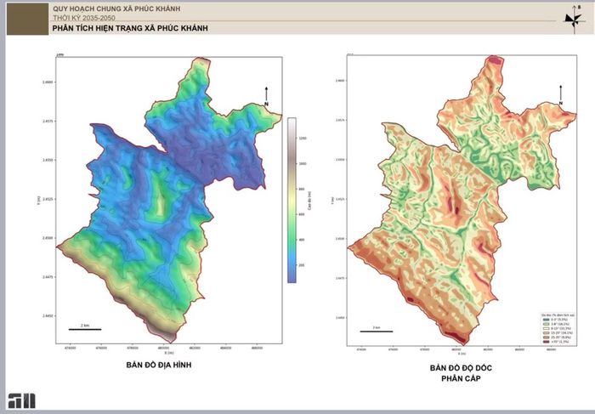The height and width of the screenshot is (414, 595).
Task: Click the topographic elevation map image
Action: [x=169, y=201]
